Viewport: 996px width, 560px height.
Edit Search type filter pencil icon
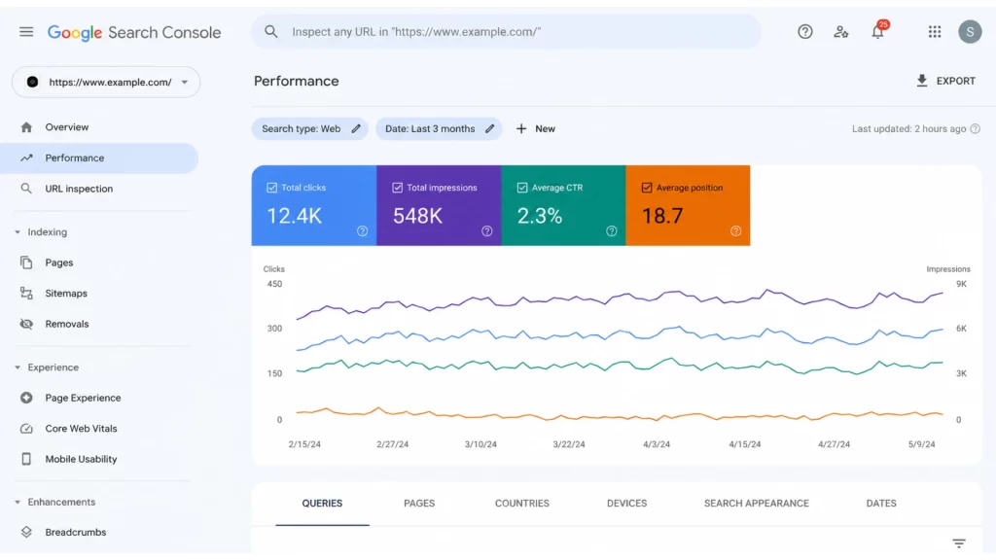tap(356, 129)
